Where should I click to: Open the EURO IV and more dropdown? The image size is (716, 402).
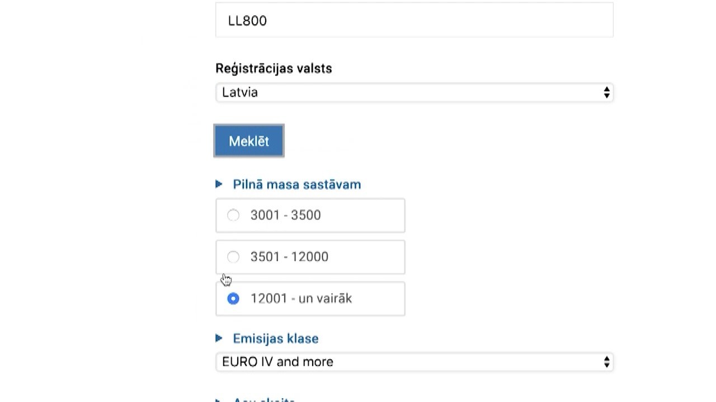(414, 362)
